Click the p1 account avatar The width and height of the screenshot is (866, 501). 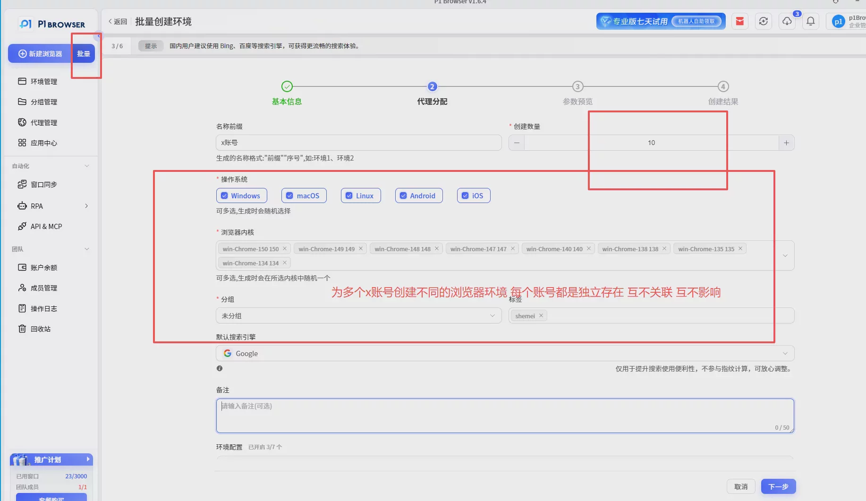838,22
